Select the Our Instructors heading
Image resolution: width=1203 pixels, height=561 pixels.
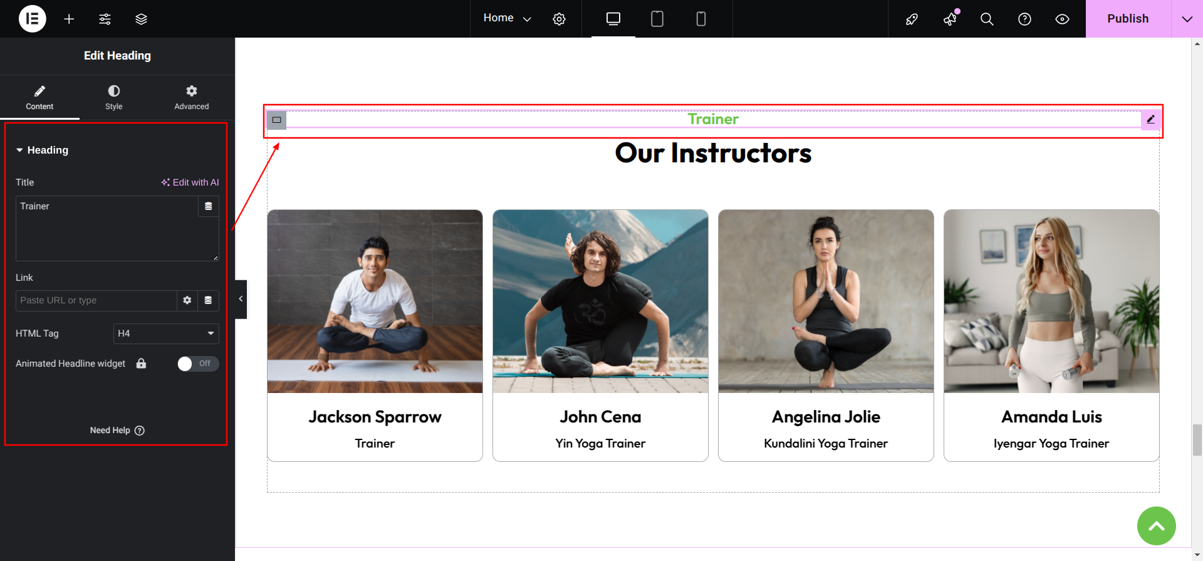pyautogui.click(x=713, y=153)
